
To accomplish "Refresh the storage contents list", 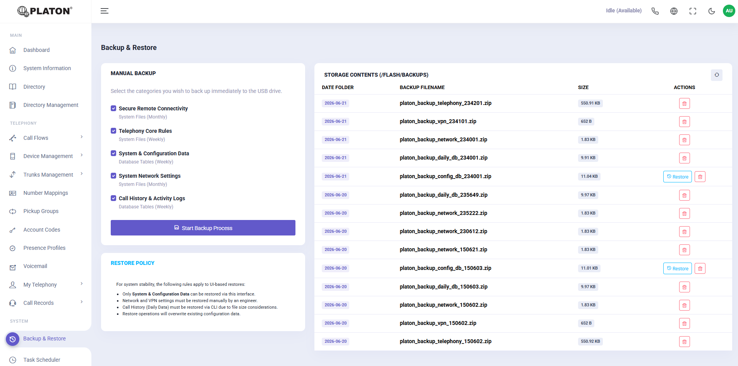I will click(x=717, y=75).
